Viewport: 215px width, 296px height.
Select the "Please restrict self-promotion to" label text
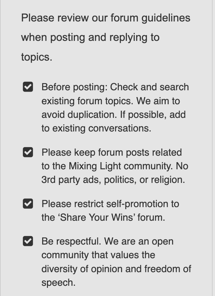pos(110,204)
